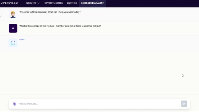Click the dark header bar right of tabs
The height and width of the screenshot is (112, 199).
point(152,3)
